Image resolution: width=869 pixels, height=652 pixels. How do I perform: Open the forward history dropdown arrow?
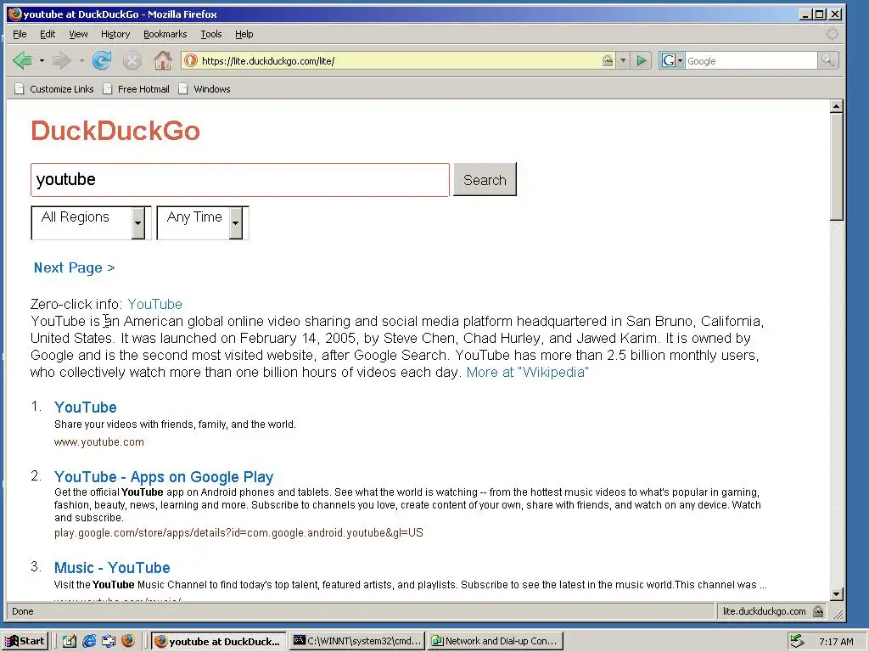click(x=81, y=60)
